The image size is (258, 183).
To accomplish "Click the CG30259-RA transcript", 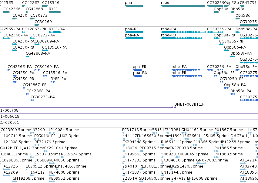I will (215, 32).
